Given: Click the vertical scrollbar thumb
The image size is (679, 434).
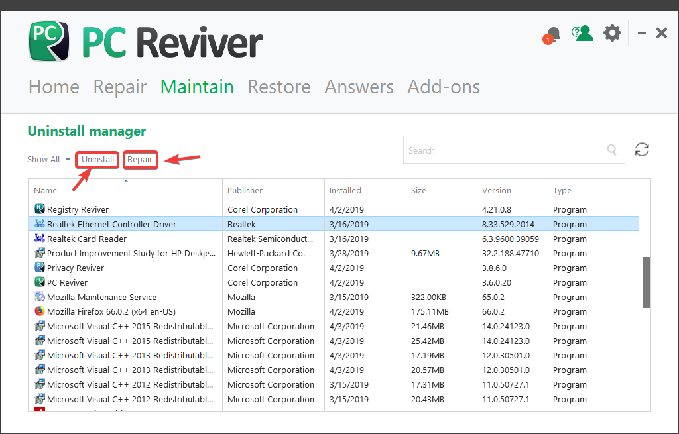Looking at the screenshot, I should 646,282.
